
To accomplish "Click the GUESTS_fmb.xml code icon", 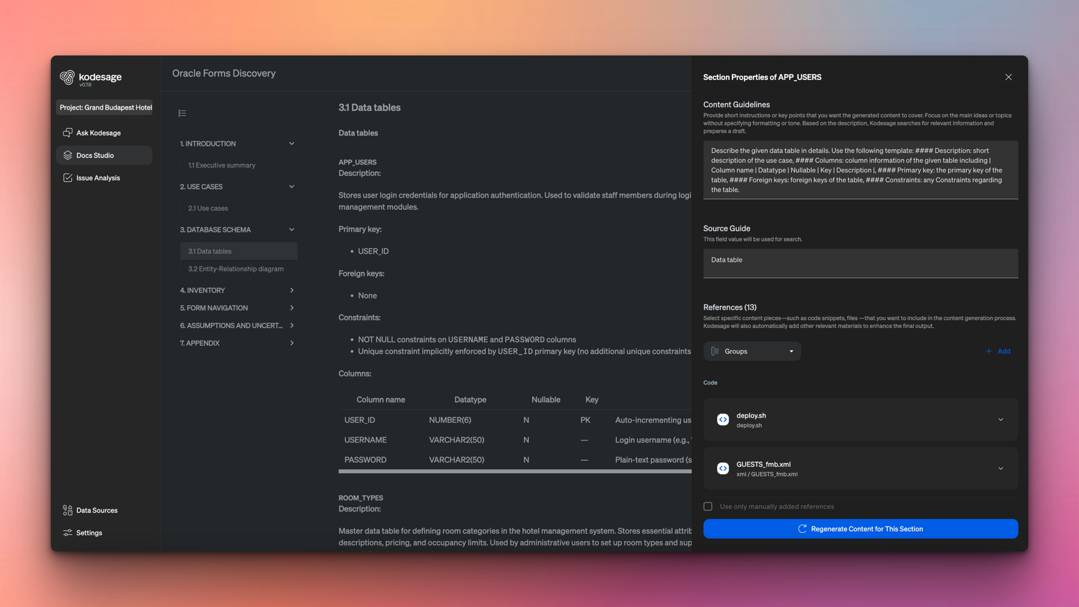I will click(x=723, y=468).
